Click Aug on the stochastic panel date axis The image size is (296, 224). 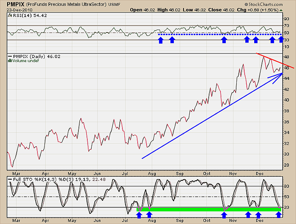point(152,220)
